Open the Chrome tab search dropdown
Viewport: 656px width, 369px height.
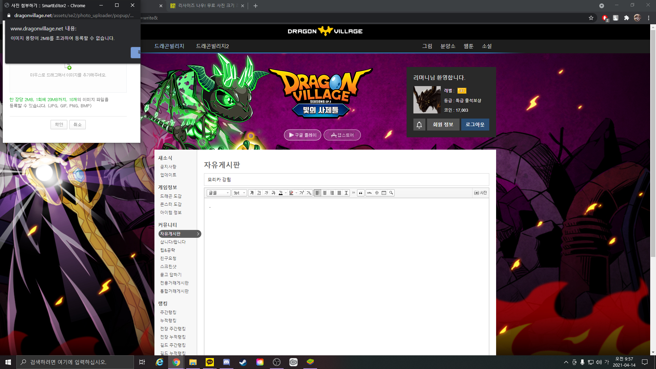[x=602, y=6]
